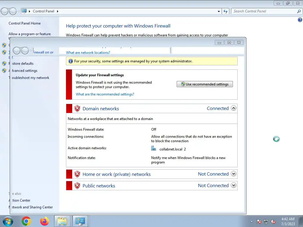
Task: Click the muted volume tray icon
Action: 273,222
